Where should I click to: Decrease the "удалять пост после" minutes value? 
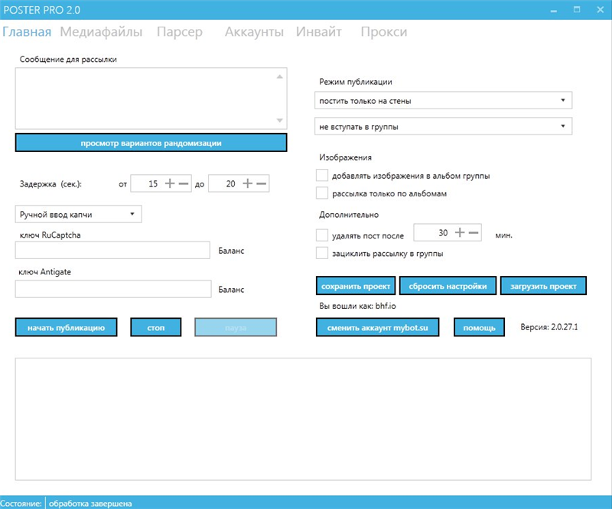(x=475, y=233)
